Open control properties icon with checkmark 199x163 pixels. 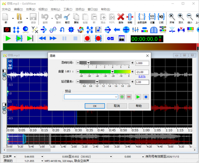pos(110,38)
